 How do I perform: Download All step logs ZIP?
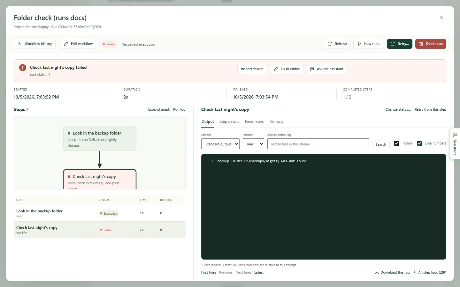[x=429, y=273]
